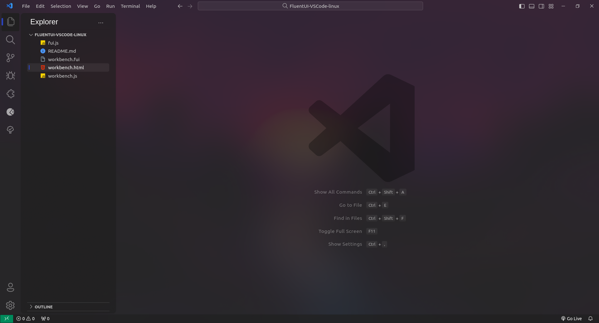Open Customize Layout grid icon
This screenshot has width=599, height=323.
pos(551,6)
